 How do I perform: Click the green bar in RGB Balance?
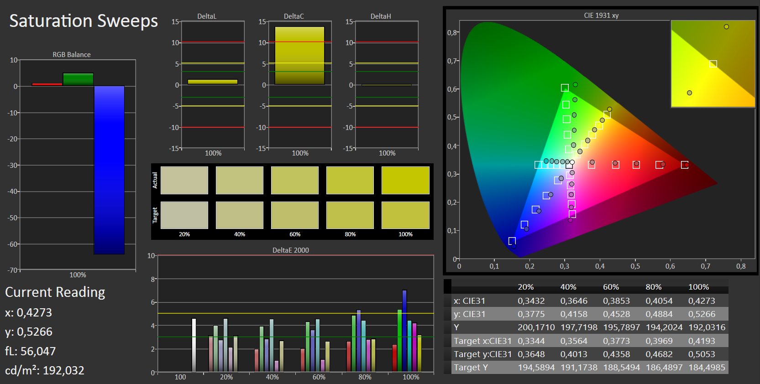pos(78,79)
